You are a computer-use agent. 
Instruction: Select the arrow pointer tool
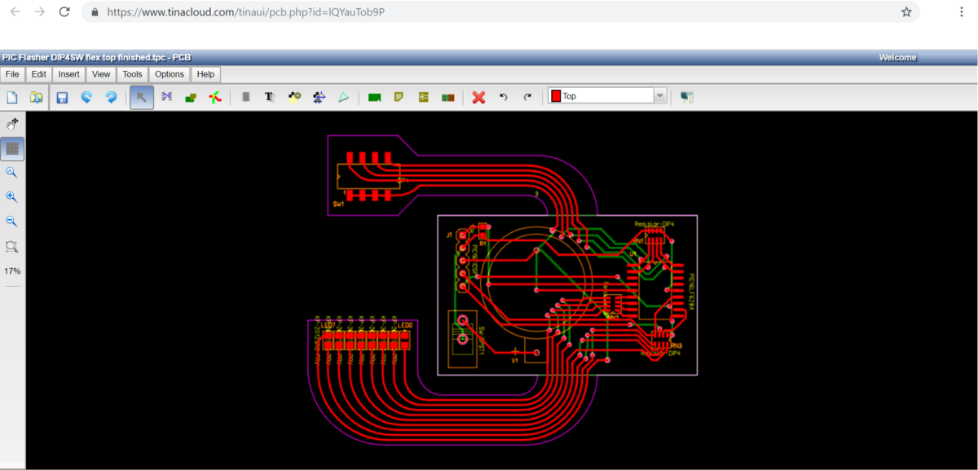(141, 97)
